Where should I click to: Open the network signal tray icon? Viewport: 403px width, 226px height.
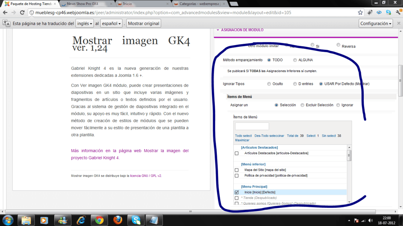tap(363, 221)
